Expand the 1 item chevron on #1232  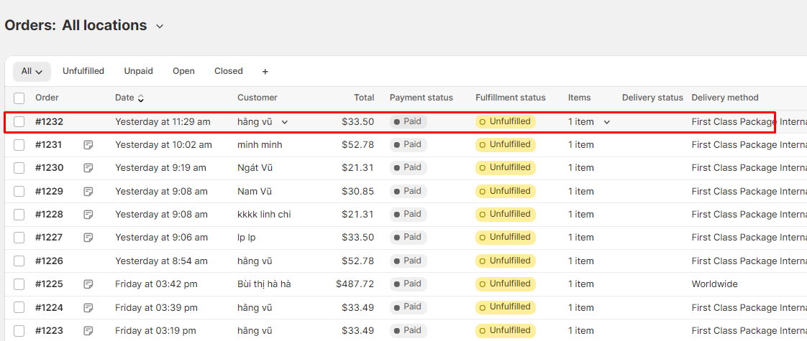coord(606,122)
